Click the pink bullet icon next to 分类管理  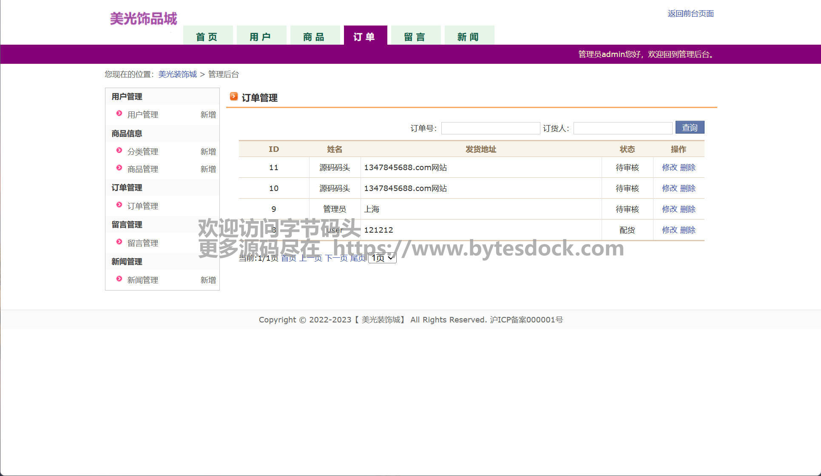[119, 150]
